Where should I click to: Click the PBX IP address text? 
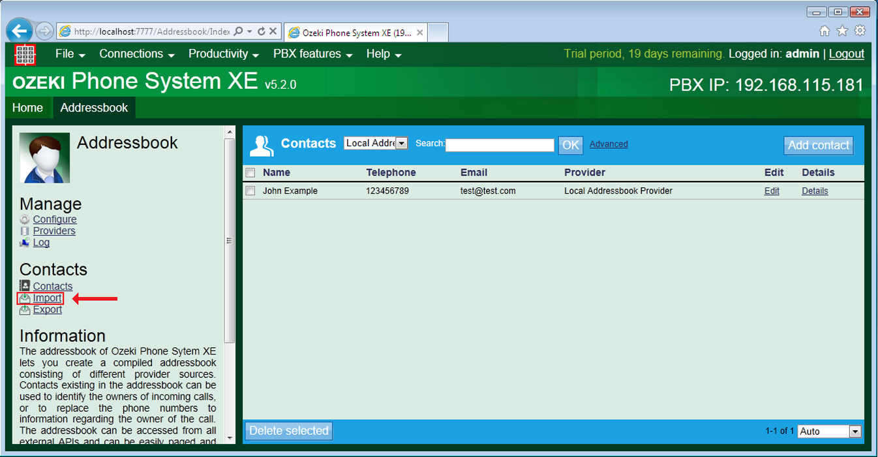(766, 85)
